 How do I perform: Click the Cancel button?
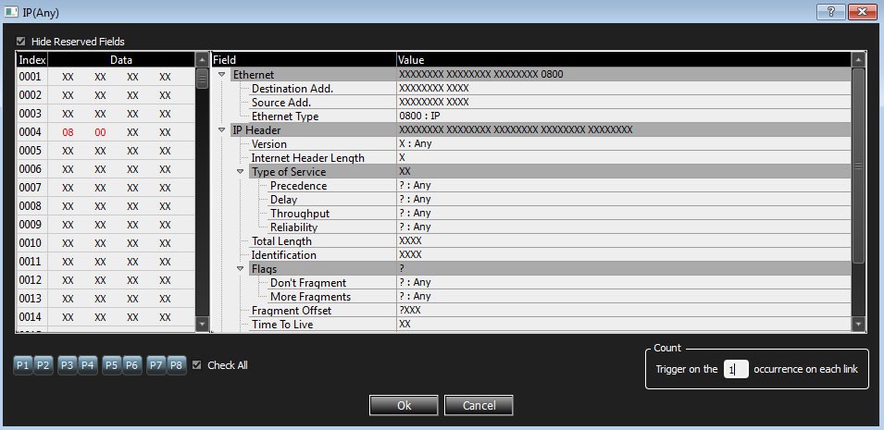pos(479,405)
